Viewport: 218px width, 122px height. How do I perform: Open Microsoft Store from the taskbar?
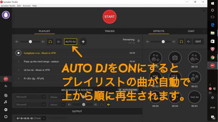[x=213, y=41]
